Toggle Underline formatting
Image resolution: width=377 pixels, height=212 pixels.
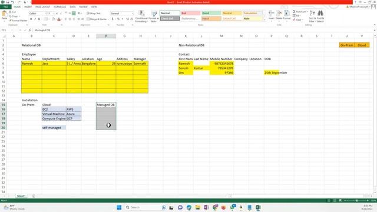[39, 19]
